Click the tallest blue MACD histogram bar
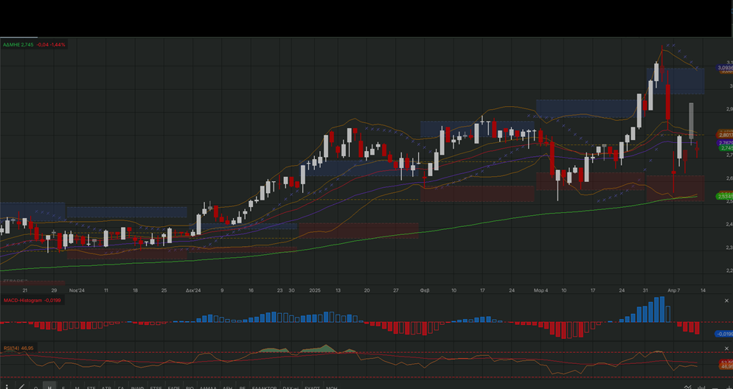The image size is (733, 389). point(662,309)
